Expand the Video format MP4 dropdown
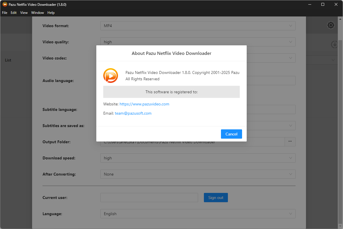The height and width of the screenshot is (229, 343). tap(198, 26)
